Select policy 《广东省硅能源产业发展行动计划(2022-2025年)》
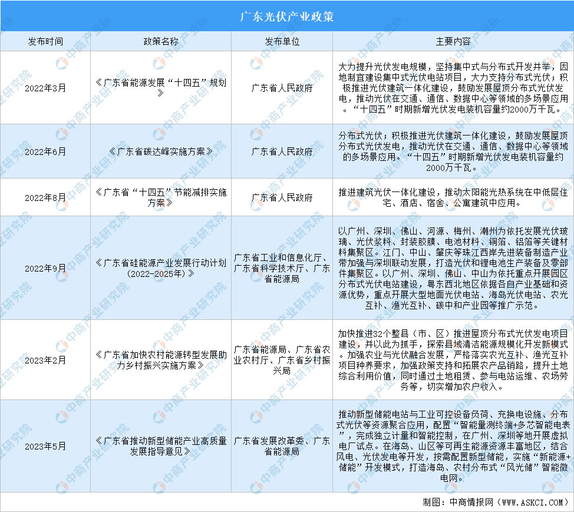 click(x=161, y=268)
